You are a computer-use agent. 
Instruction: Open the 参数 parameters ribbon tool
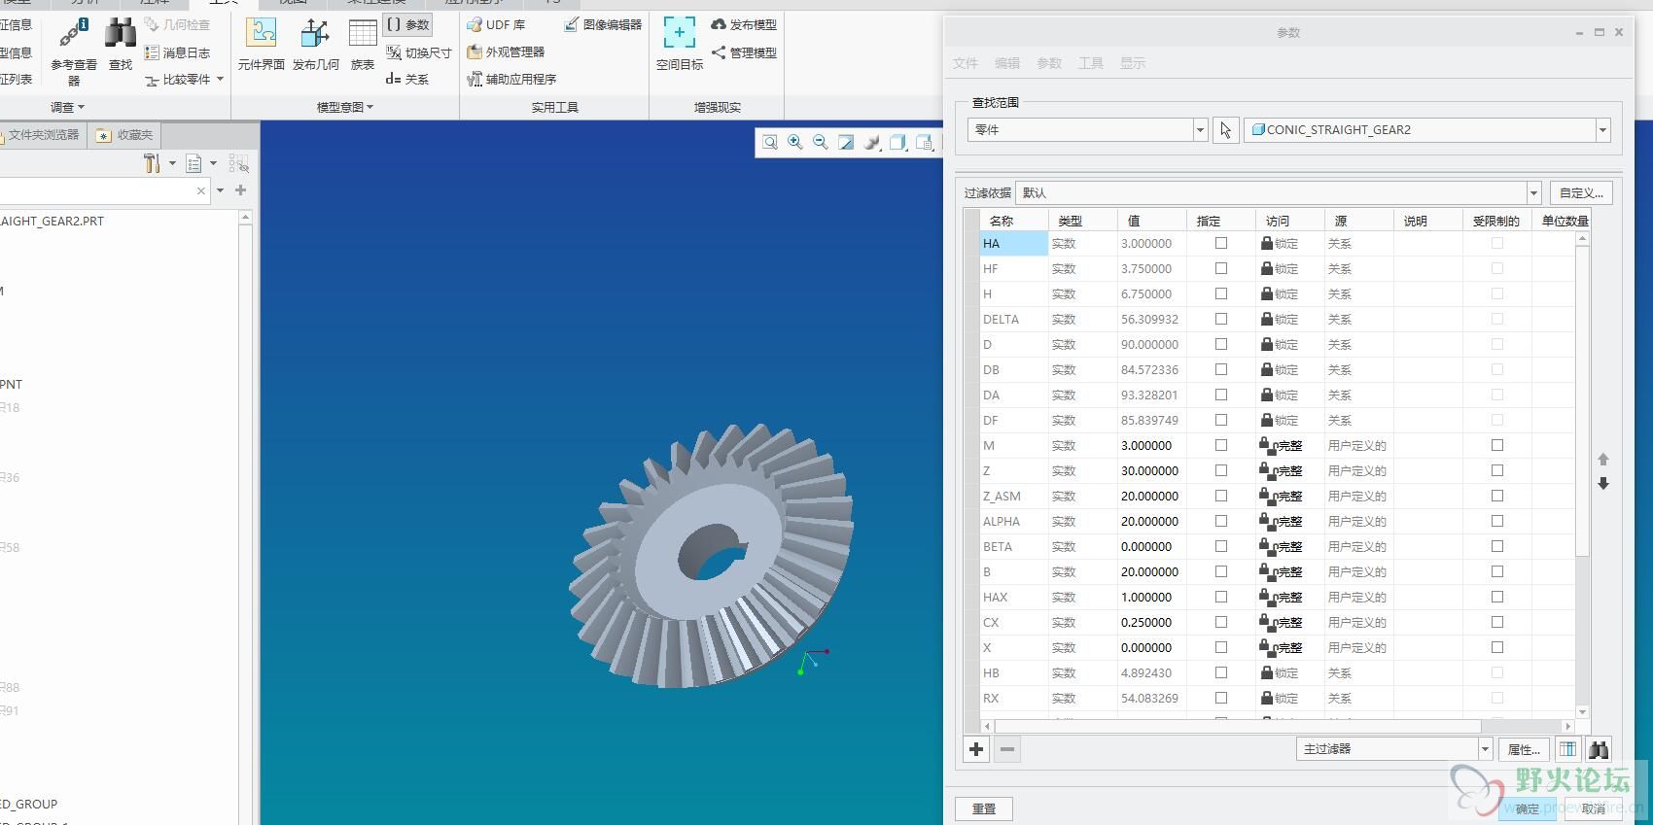click(407, 24)
